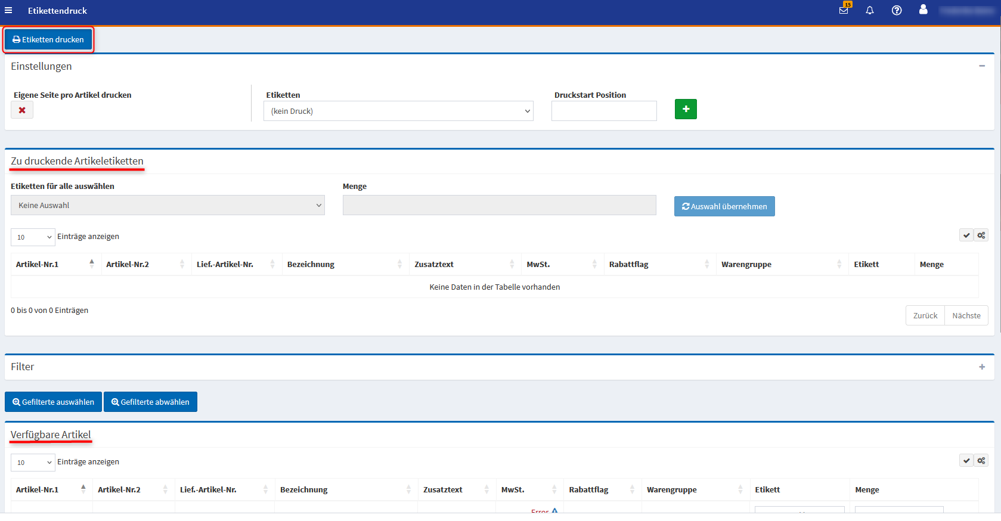Viewport: 1001px width, 521px height.
Task: Click settings gears icon above upper table
Action: coord(981,235)
